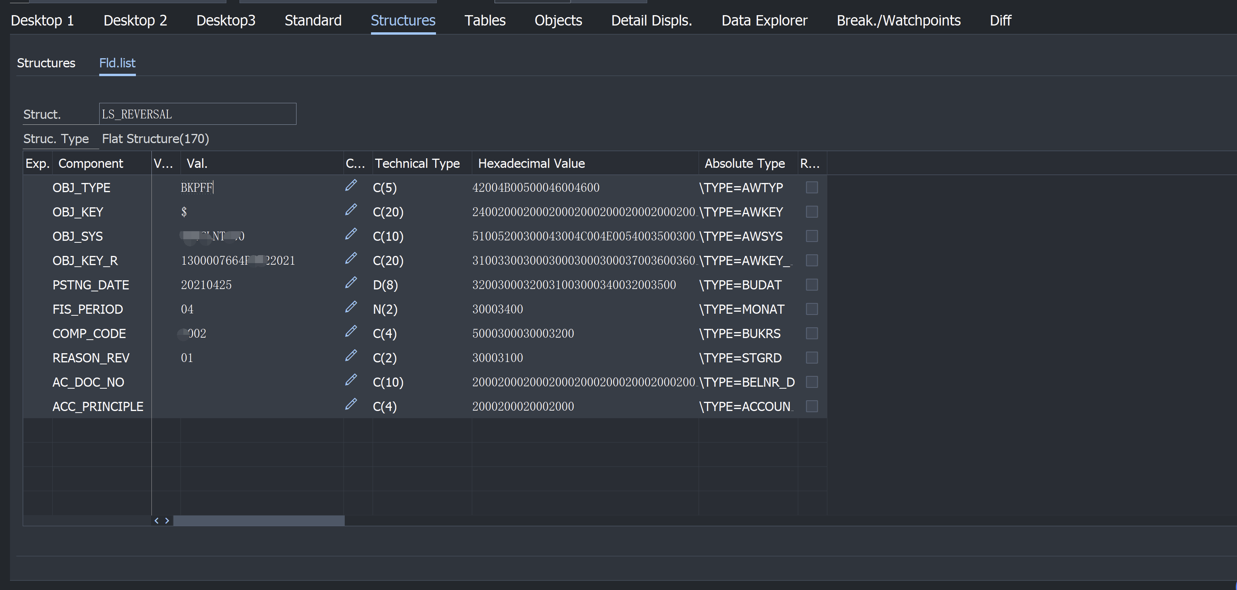
Task: Click the horizontal scrollbar thumb under the table
Action: [259, 520]
